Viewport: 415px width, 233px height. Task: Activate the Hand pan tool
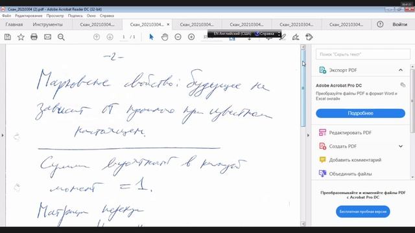coord(165,37)
